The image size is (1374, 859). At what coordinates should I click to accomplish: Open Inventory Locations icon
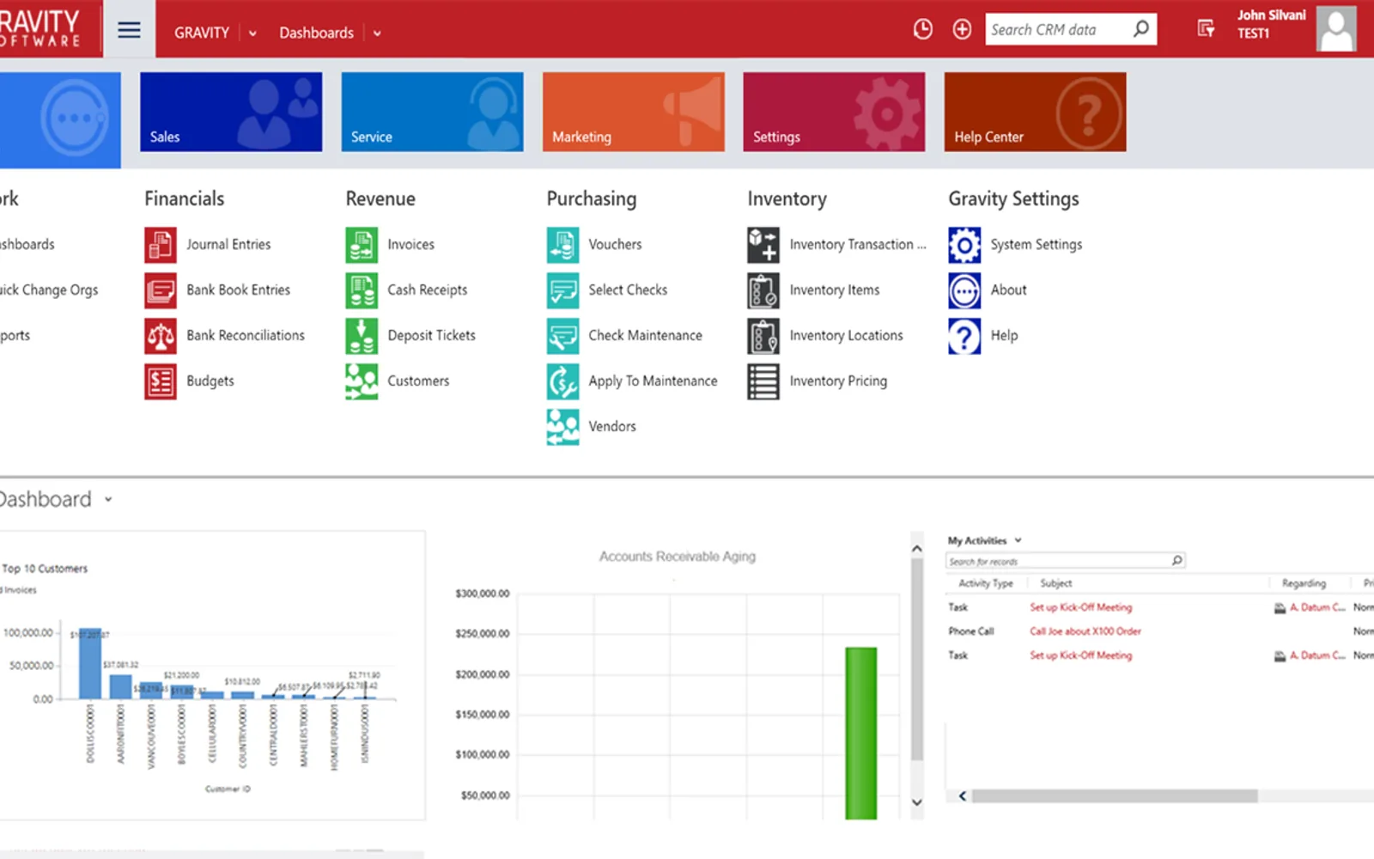(763, 336)
